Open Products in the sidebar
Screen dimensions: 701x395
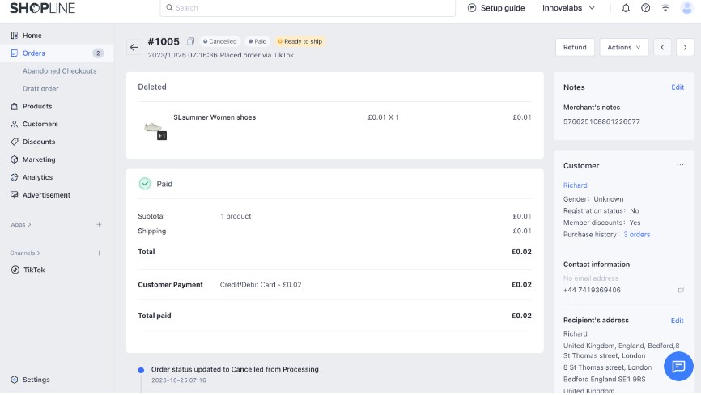(x=37, y=106)
